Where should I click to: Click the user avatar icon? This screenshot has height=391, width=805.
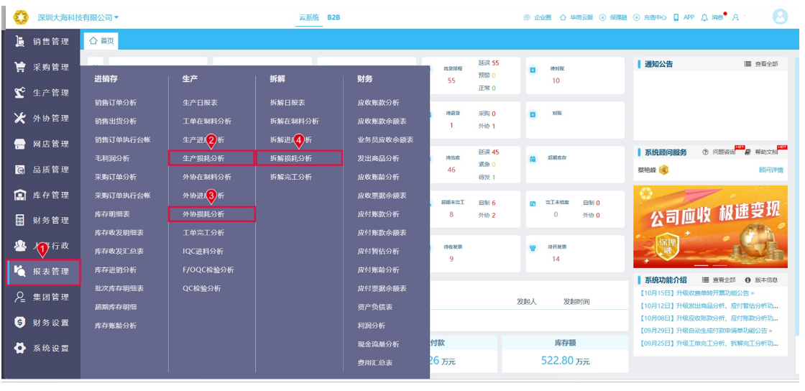click(780, 17)
